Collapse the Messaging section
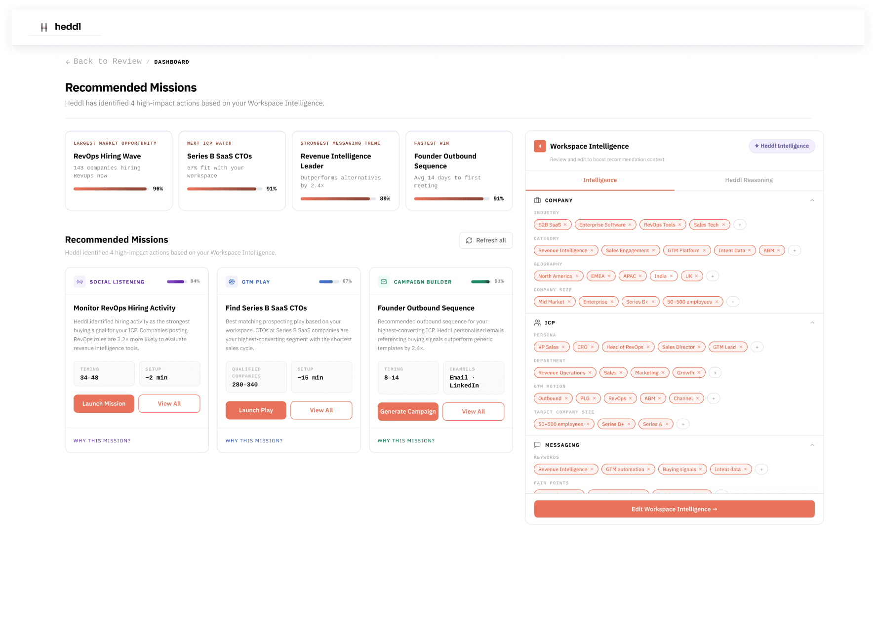The image size is (877, 633). [x=812, y=445]
